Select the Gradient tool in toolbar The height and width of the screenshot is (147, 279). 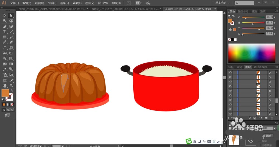click(x=11, y=64)
